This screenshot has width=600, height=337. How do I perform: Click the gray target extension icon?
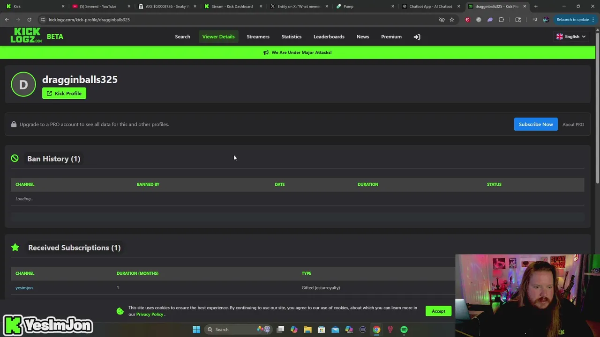(x=479, y=20)
